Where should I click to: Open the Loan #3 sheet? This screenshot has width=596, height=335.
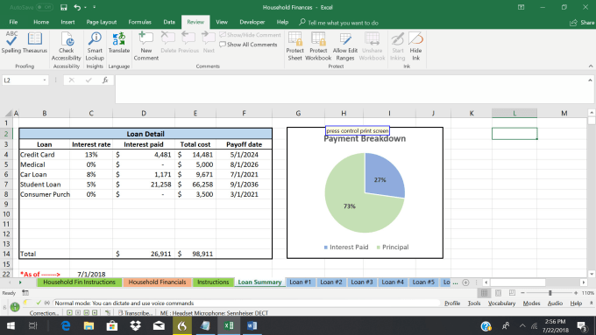coord(362,282)
